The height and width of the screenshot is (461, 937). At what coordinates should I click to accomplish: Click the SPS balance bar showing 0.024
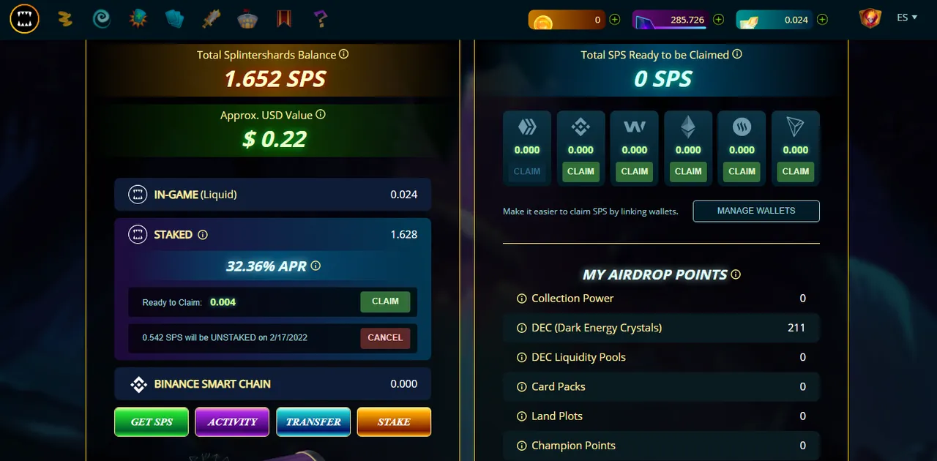[774, 20]
